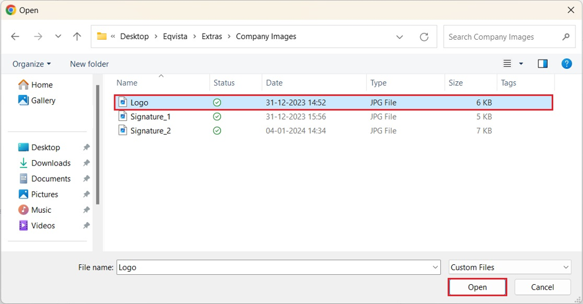Open Home in navigation pane
Screen dimensions: 583x304
tap(35, 85)
